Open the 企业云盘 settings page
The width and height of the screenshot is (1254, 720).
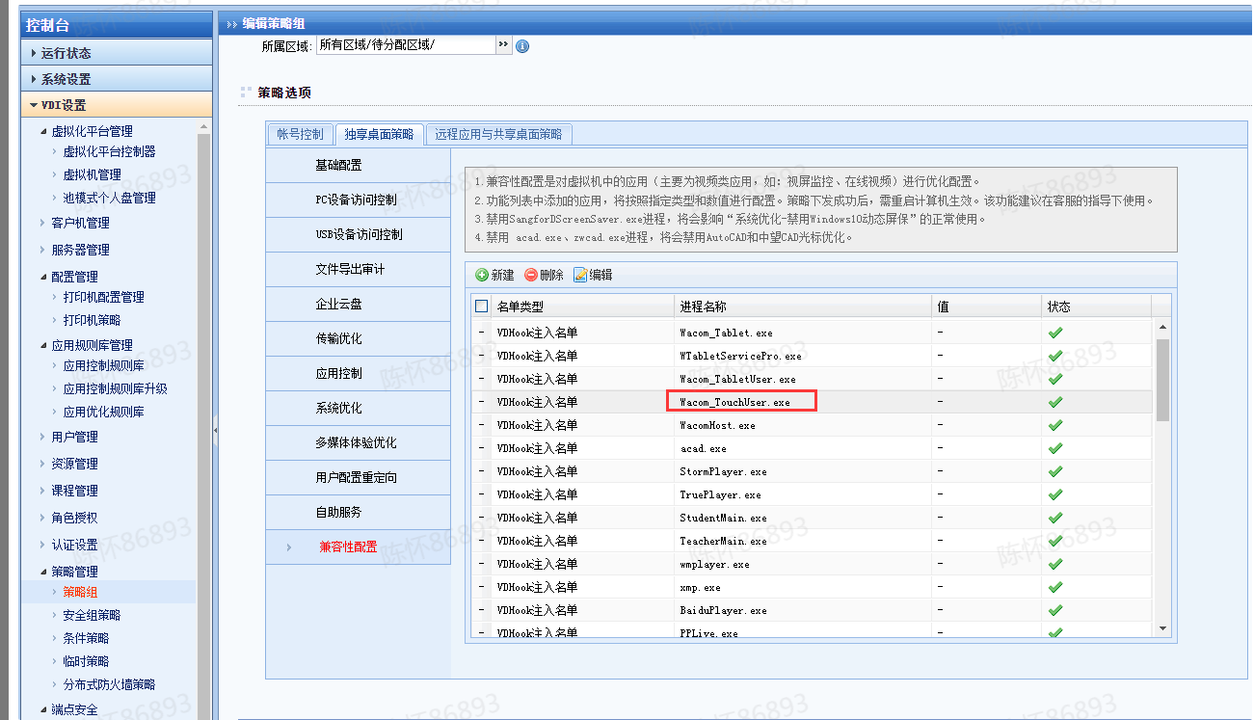coord(358,304)
